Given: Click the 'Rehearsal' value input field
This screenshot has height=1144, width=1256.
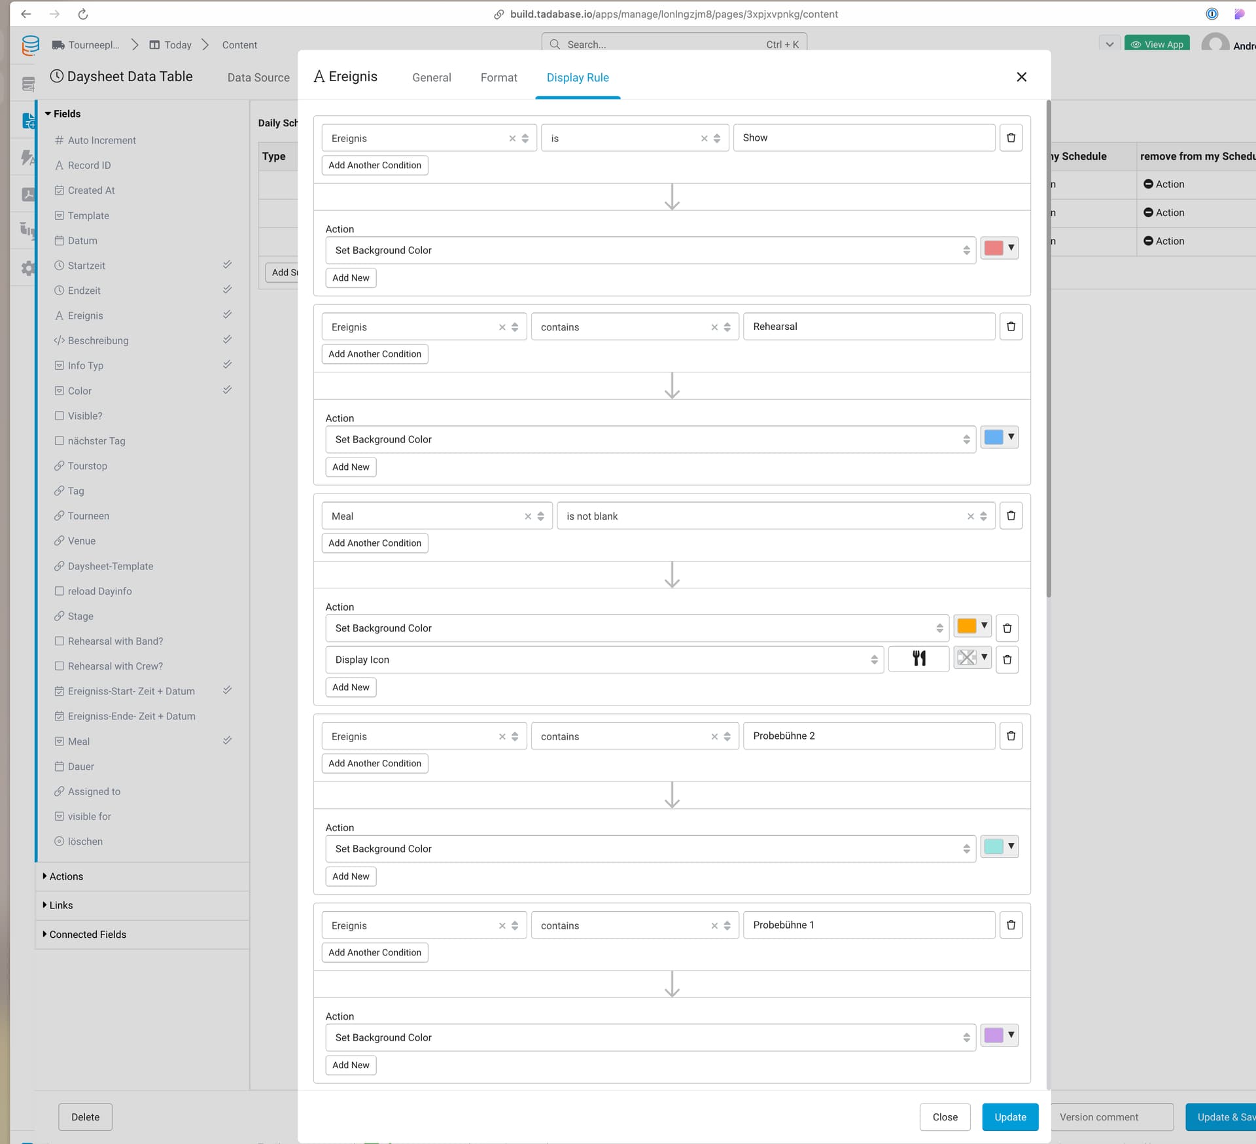Looking at the screenshot, I should pyautogui.click(x=869, y=327).
